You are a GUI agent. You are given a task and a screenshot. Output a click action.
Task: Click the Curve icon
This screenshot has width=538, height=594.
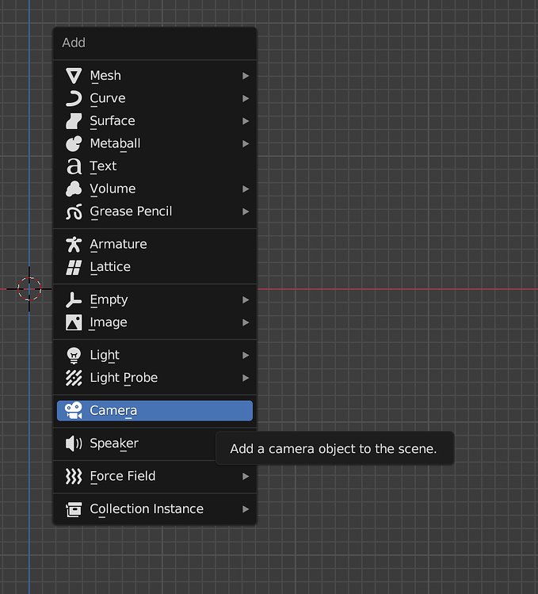pyautogui.click(x=74, y=98)
